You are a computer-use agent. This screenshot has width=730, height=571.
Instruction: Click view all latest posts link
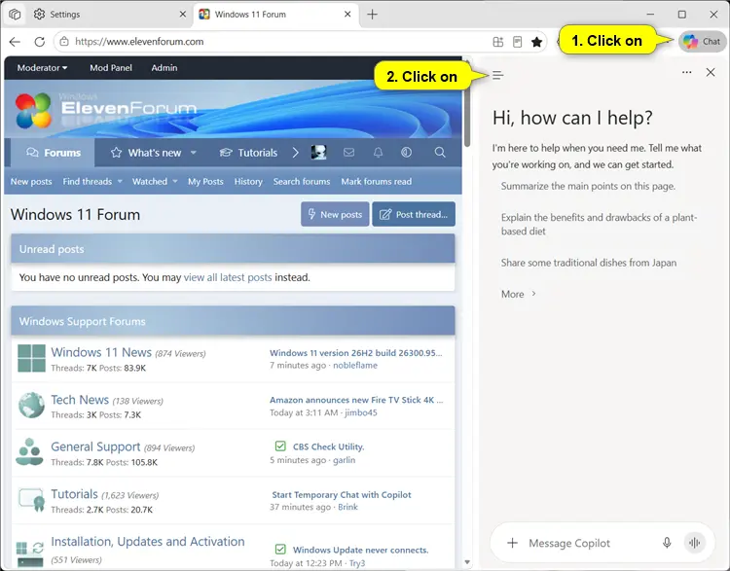pos(228,277)
